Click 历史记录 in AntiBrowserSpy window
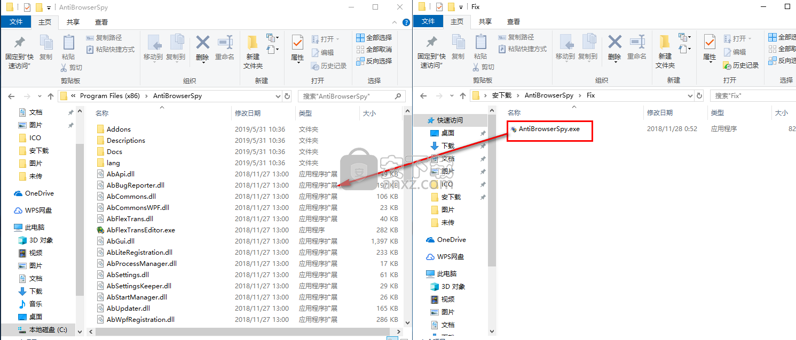The height and width of the screenshot is (340, 796). [329, 66]
